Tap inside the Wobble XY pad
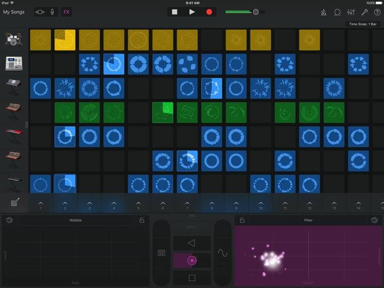Screen dimensions: 384x288 (76, 256)
